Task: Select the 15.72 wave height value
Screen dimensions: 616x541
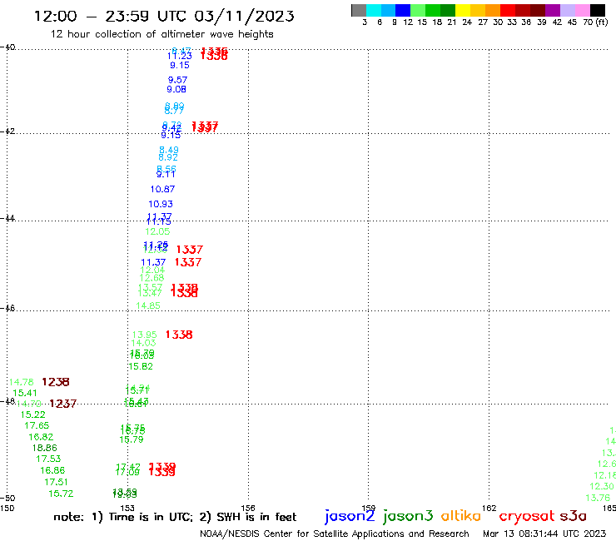Action: coord(61,494)
